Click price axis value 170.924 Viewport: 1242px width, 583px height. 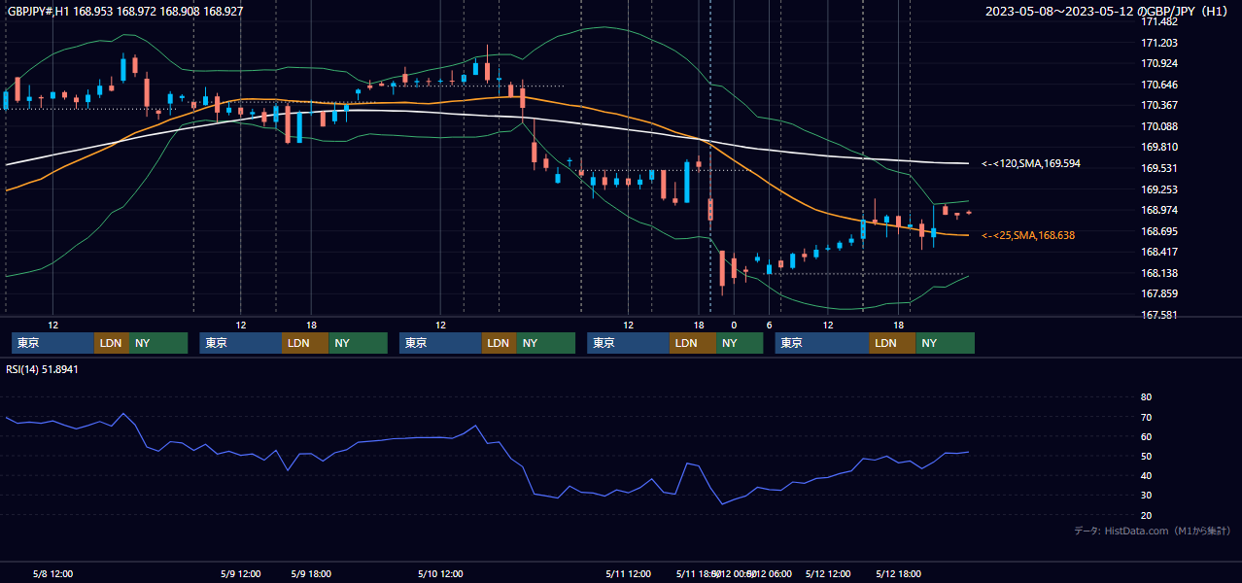[1159, 64]
